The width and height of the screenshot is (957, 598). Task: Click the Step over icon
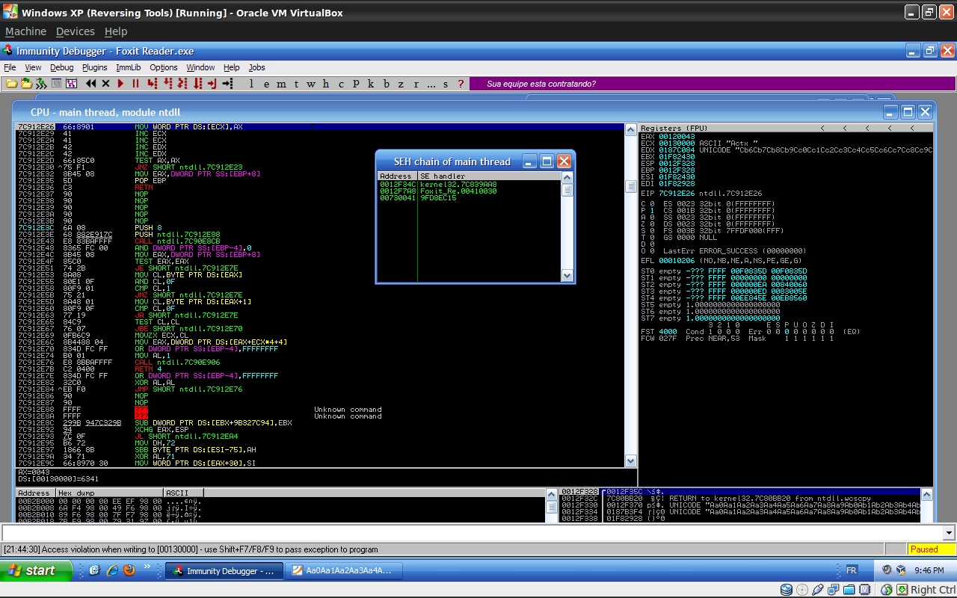(167, 83)
